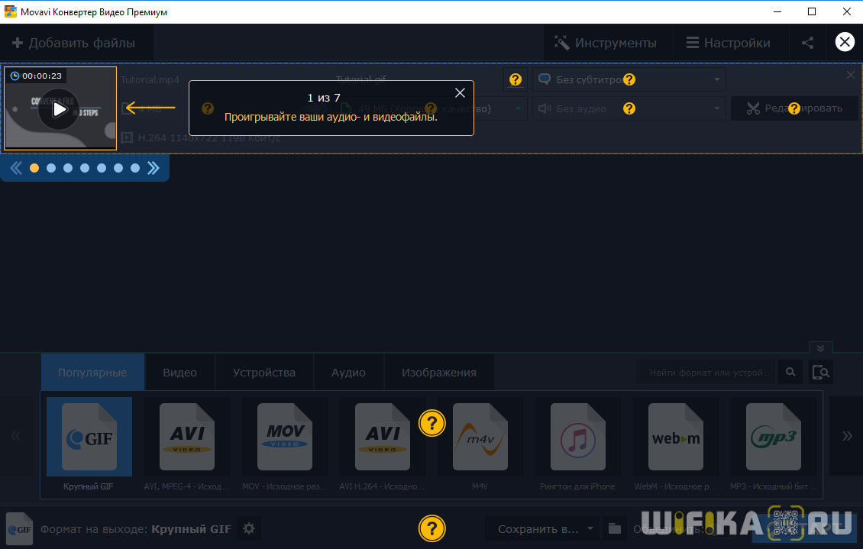Screen dimensions: 863x549
Task: Select the fifth tutorial step dot
Action: 102,168
